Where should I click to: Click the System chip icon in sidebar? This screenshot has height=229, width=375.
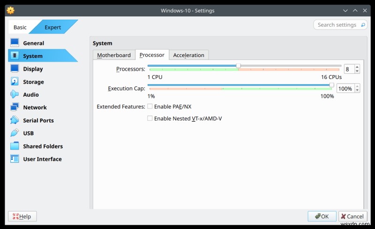click(15, 56)
